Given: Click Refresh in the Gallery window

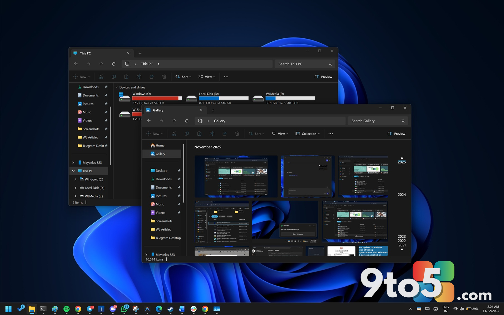Looking at the screenshot, I should [x=187, y=121].
